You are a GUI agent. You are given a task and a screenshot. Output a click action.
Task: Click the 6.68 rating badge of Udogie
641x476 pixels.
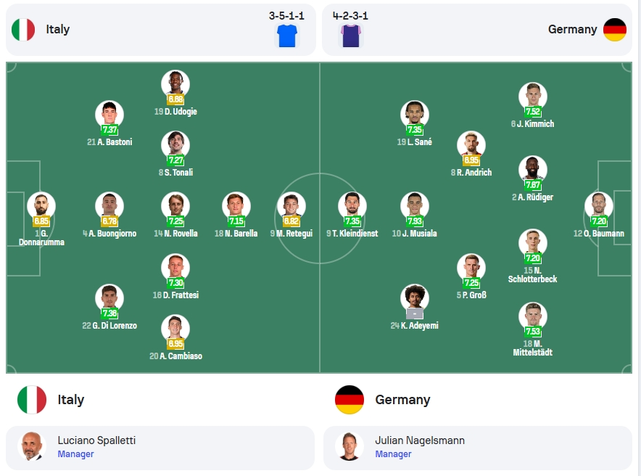click(x=175, y=99)
